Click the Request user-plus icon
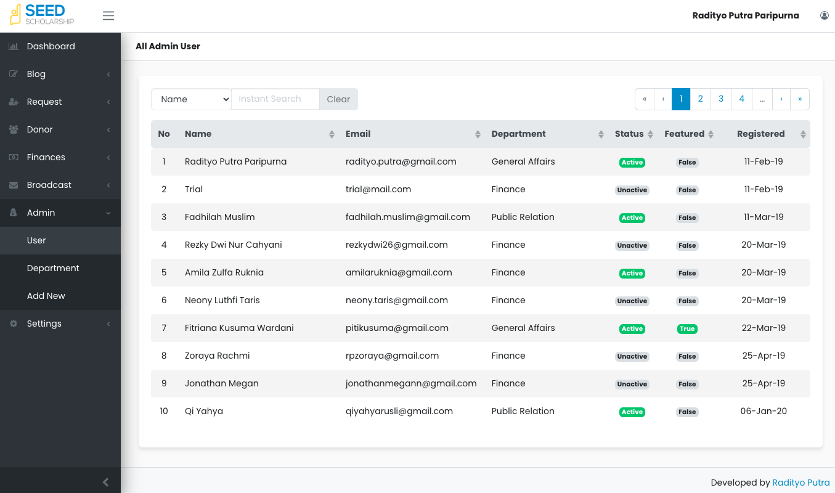Viewport: 835px width, 493px height. pyautogui.click(x=13, y=102)
